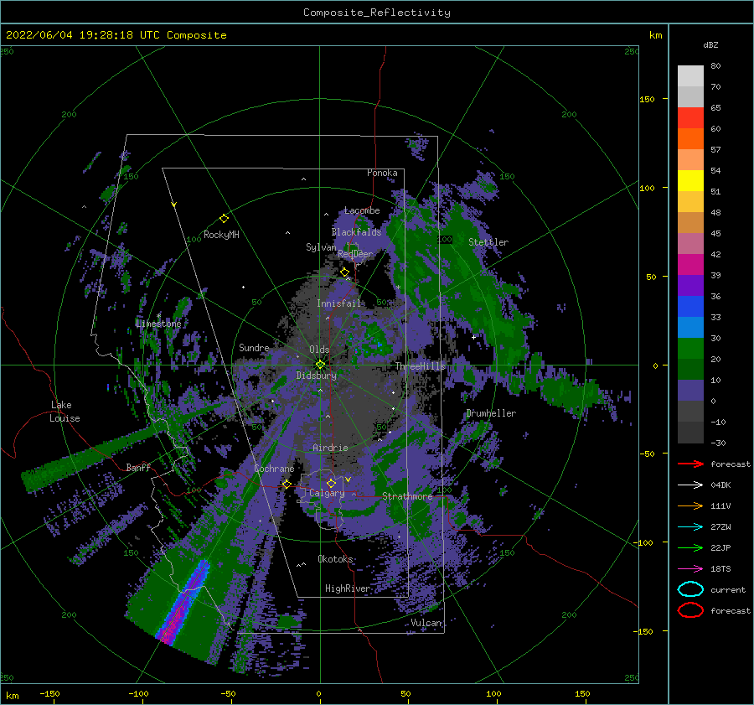Click the 04DK label in legend
The width and height of the screenshot is (754, 705).
tap(720, 485)
